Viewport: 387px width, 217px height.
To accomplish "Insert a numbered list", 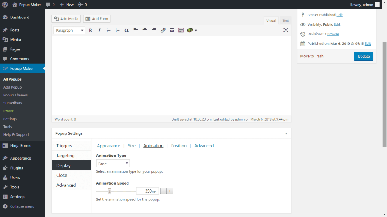I will (x=118, y=30).
